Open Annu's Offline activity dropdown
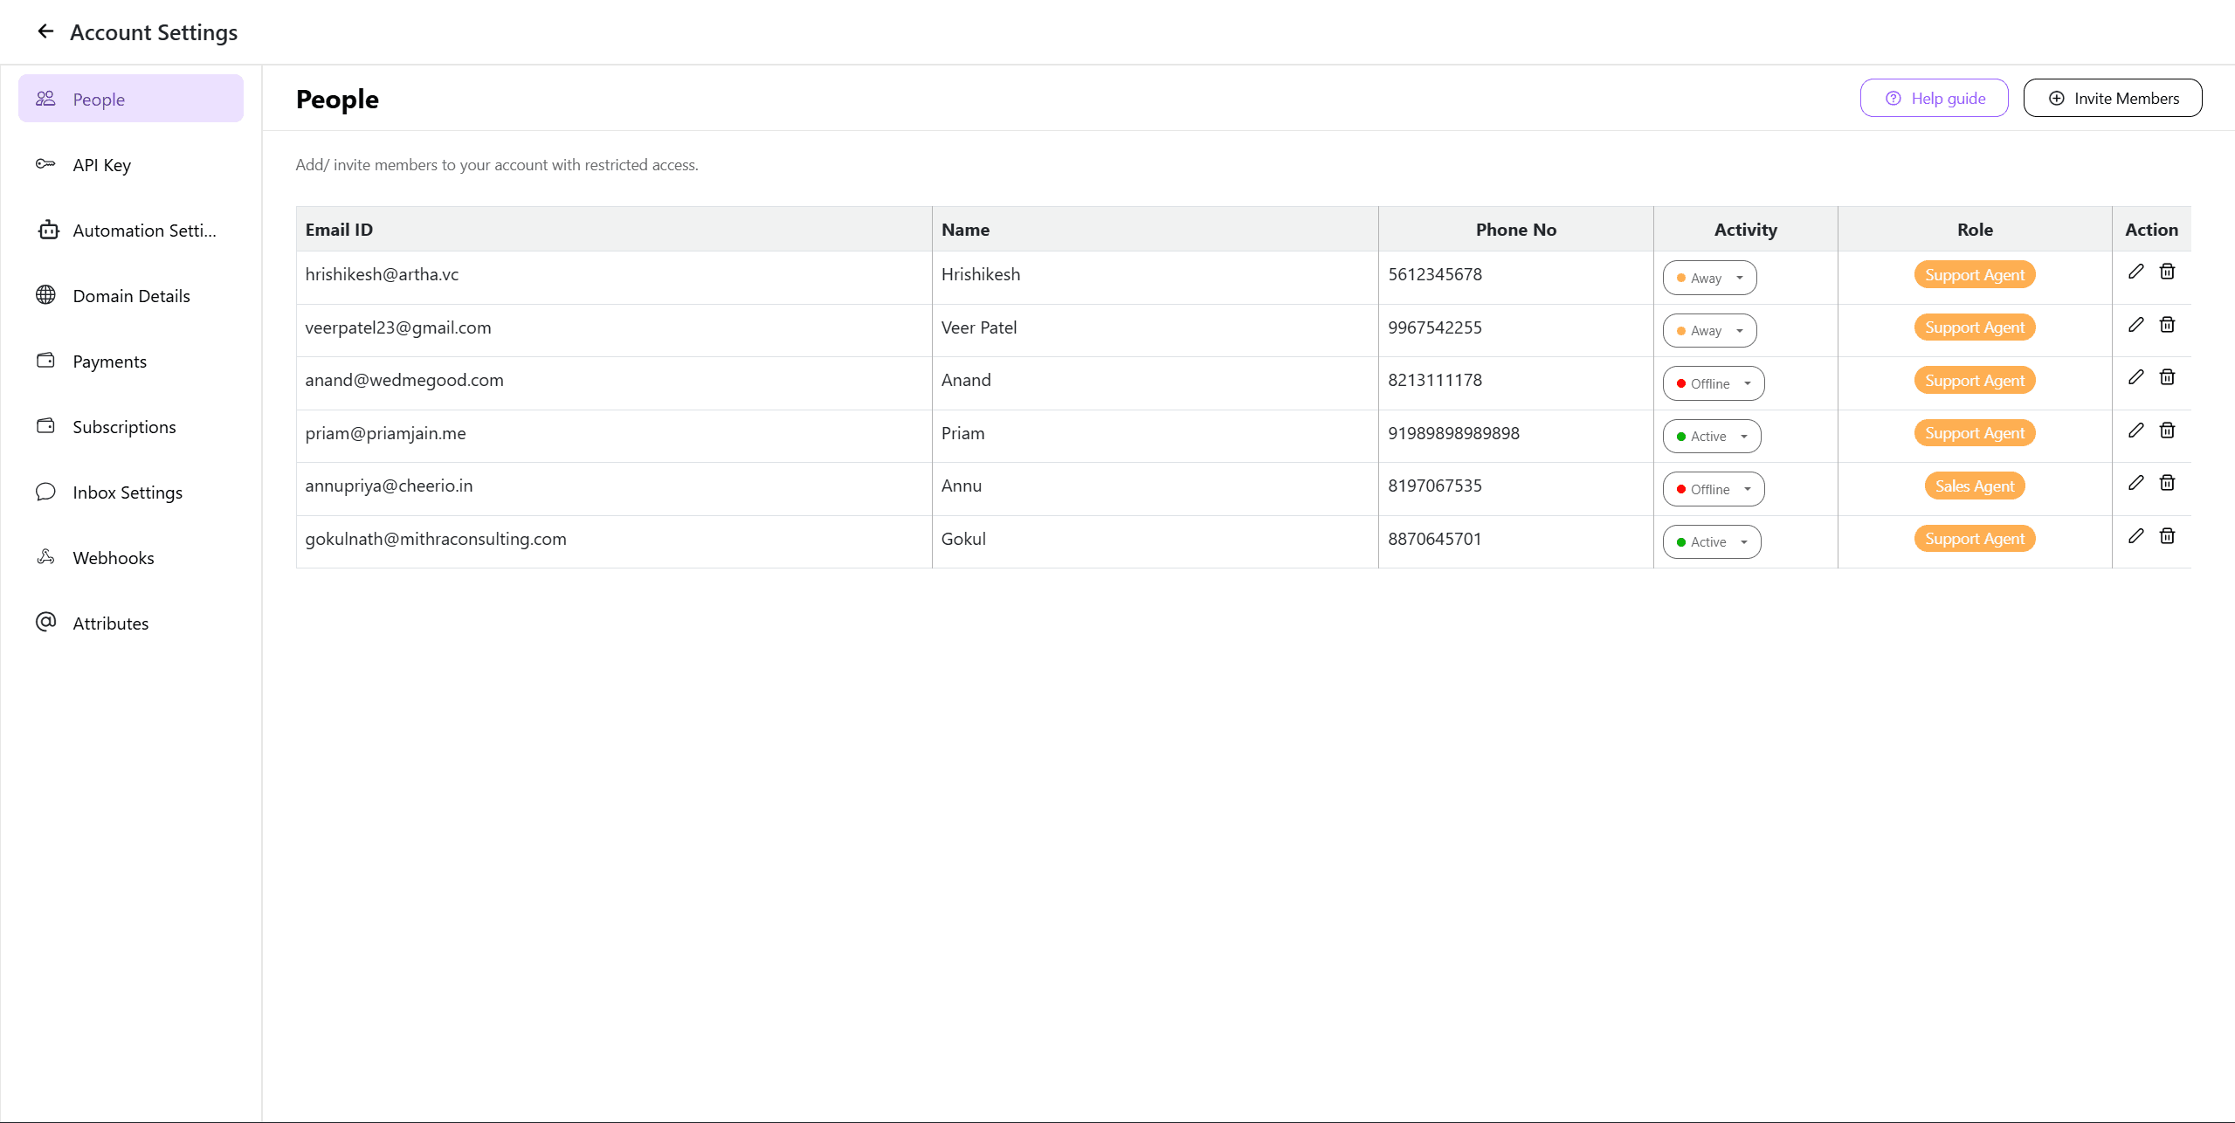 tap(1713, 489)
